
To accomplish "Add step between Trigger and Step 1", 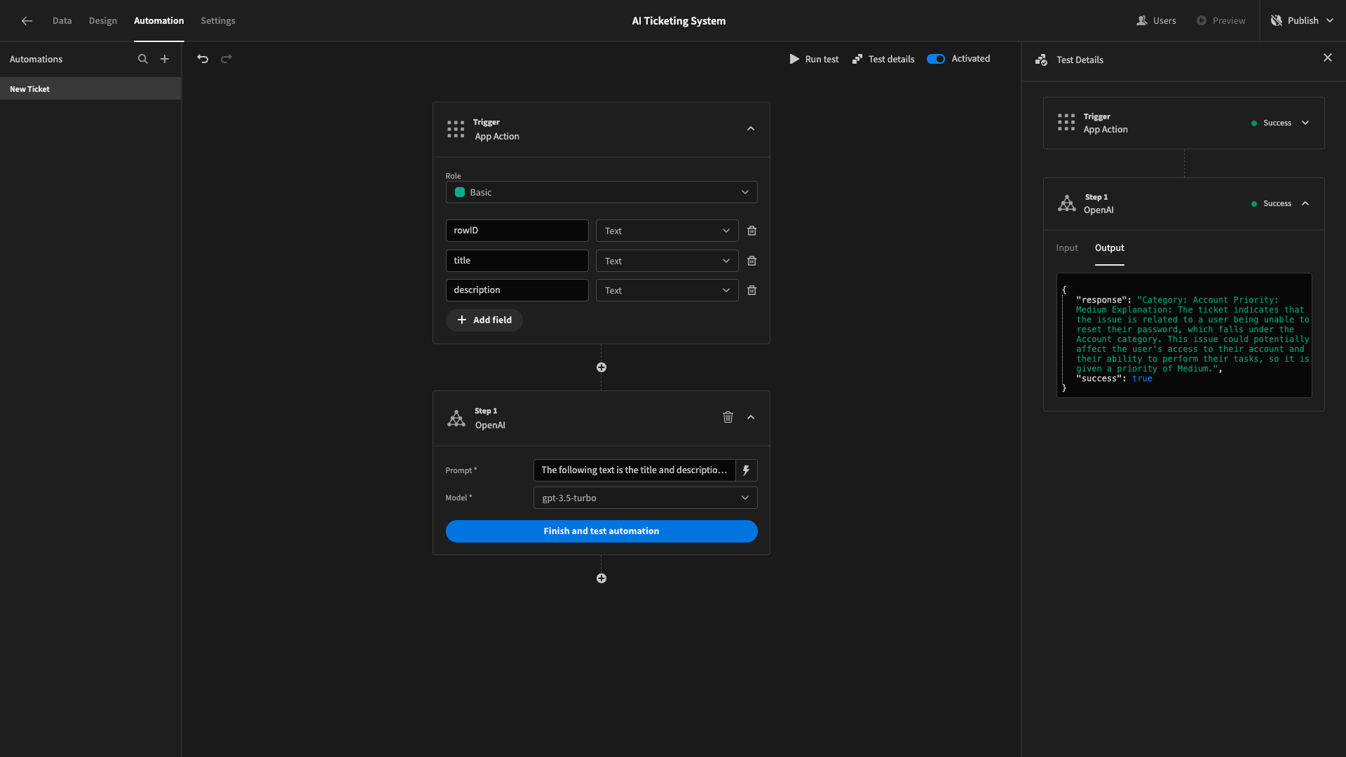I will point(601,367).
